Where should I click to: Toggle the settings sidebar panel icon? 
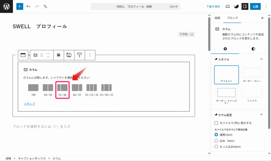245,6
